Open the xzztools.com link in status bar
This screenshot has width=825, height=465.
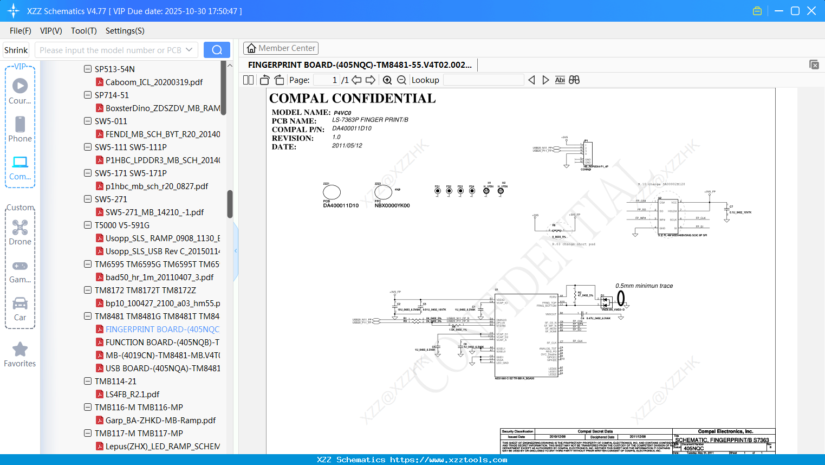click(449, 460)
